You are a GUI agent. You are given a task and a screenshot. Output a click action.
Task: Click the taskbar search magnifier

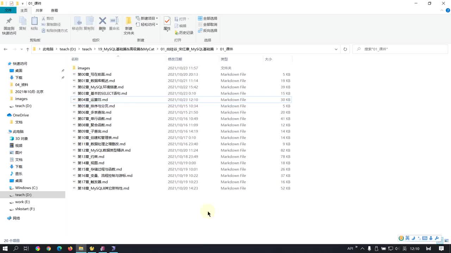click(x=16, y=248)
